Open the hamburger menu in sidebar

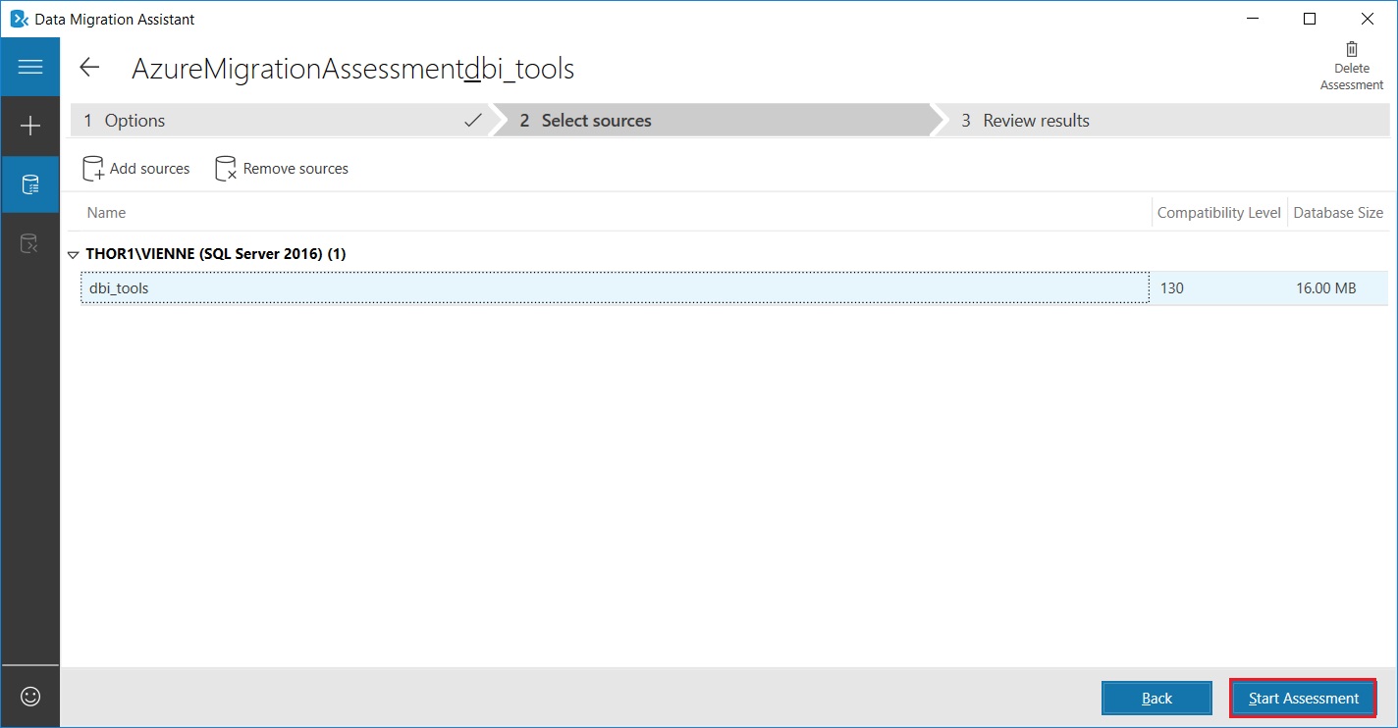click(x=30, y=67)
